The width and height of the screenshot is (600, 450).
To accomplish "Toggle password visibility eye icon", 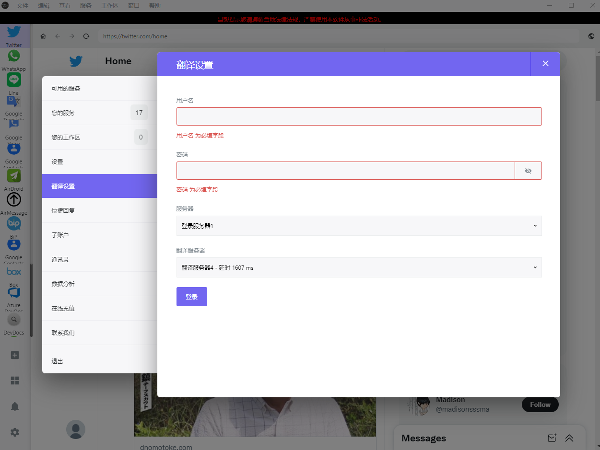I will (x=528, y=171).
